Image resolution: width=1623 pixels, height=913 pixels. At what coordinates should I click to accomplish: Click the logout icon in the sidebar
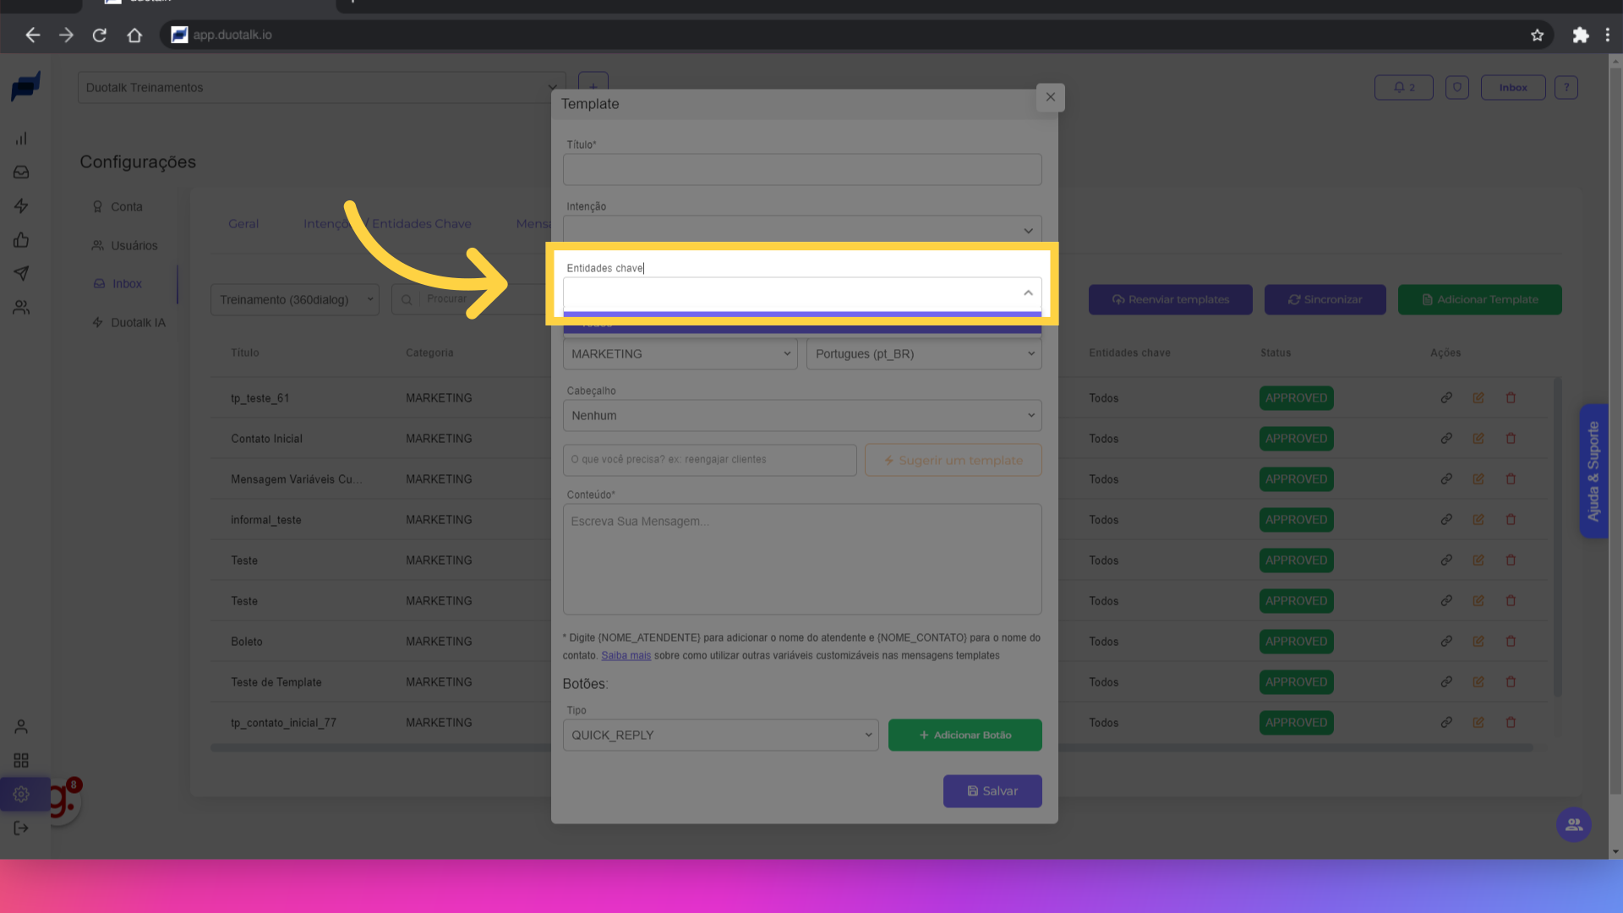point(21,828)
